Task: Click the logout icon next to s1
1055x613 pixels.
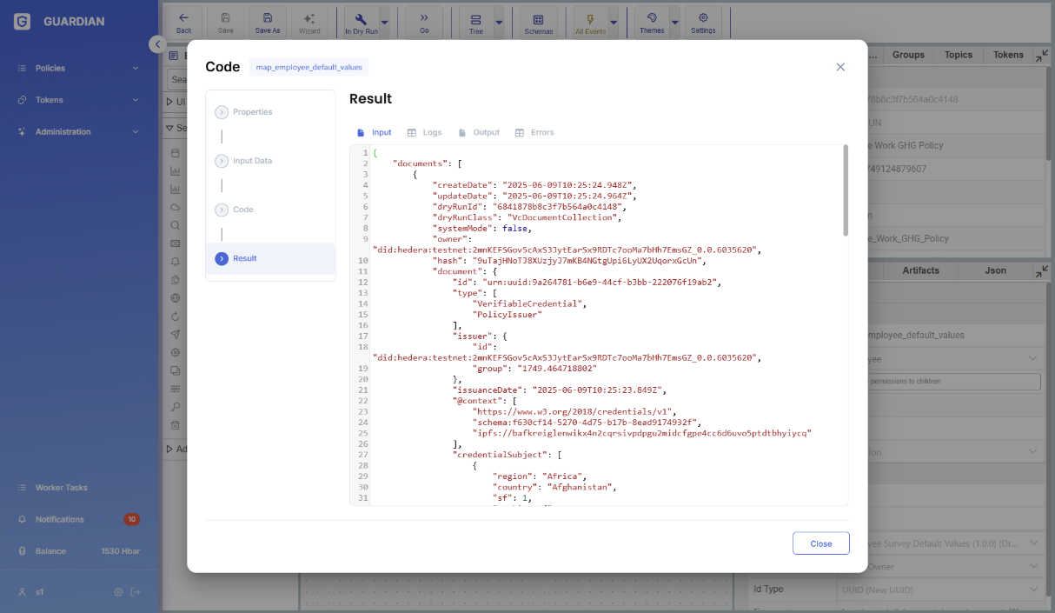Action: pyautogui.click(x=136, y=592)
